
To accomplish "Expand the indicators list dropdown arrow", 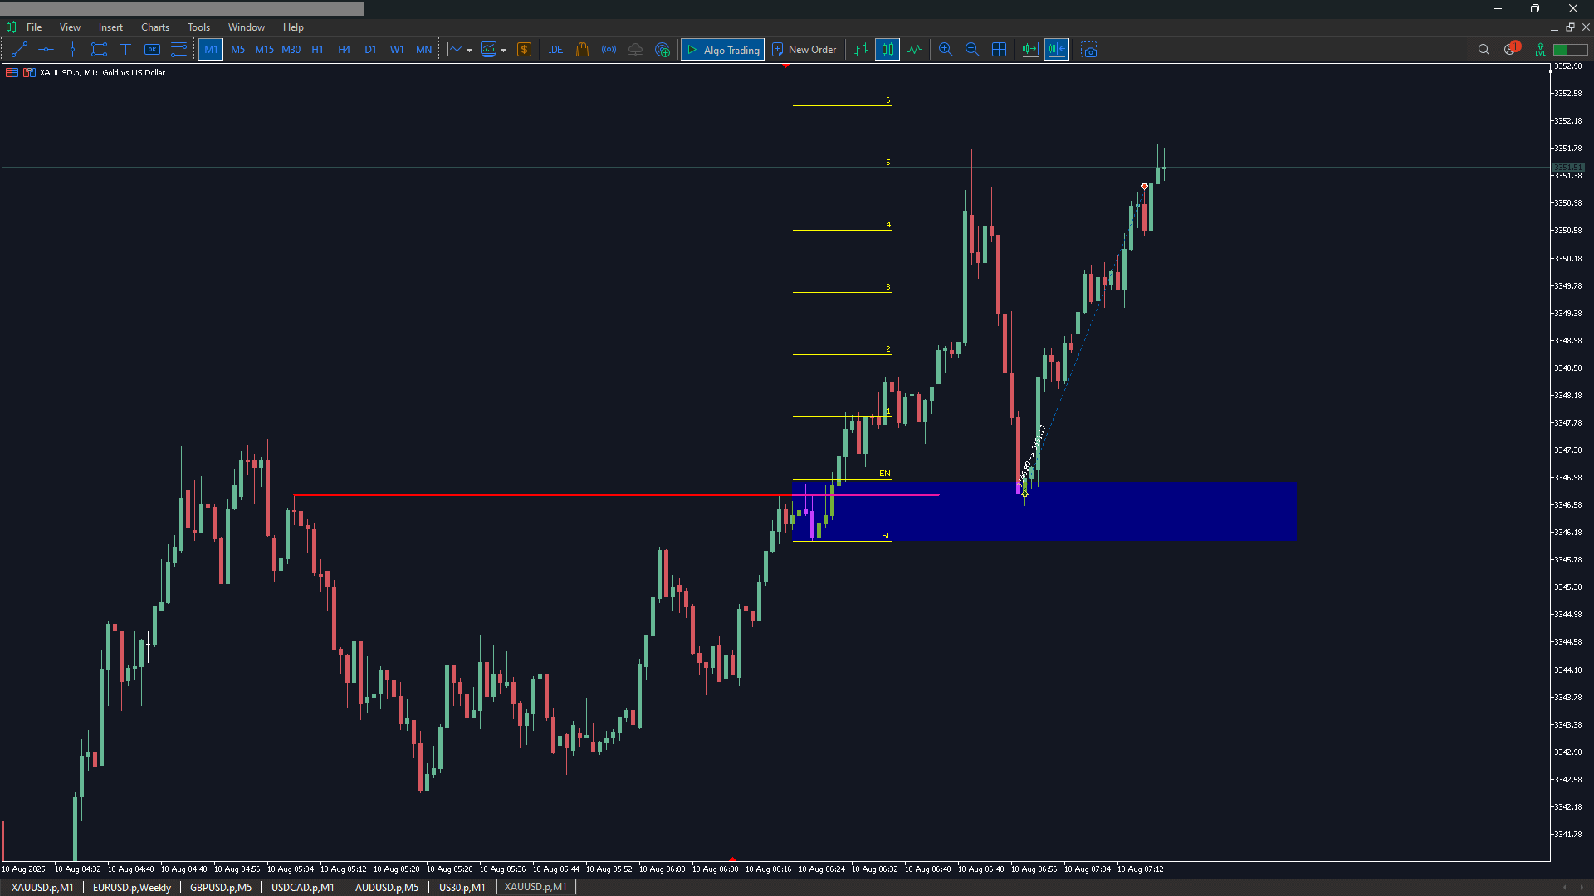I will click(504, 51).
